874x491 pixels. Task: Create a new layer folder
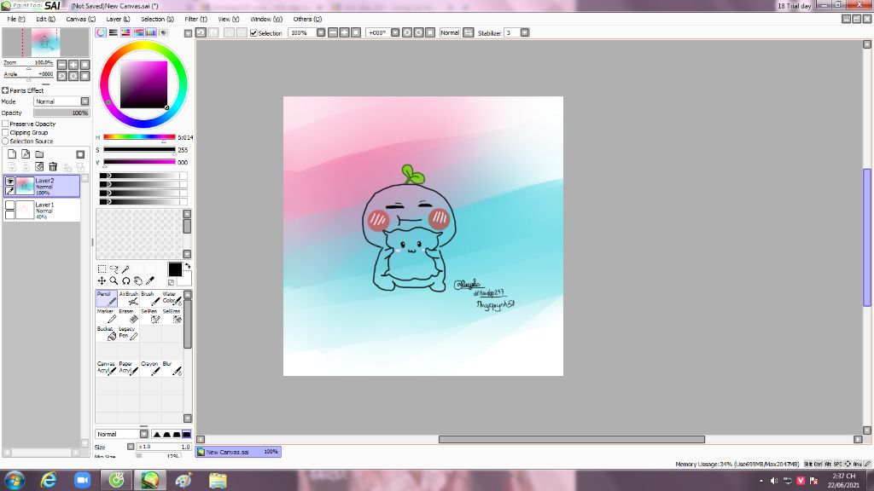tap(39, 154)
